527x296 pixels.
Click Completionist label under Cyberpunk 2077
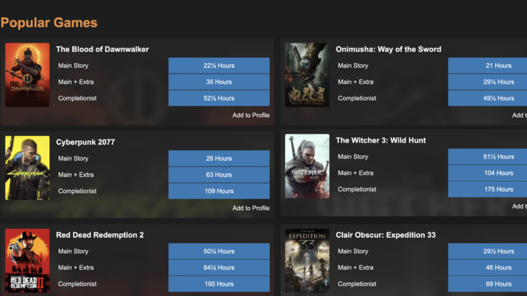[77, 191]
